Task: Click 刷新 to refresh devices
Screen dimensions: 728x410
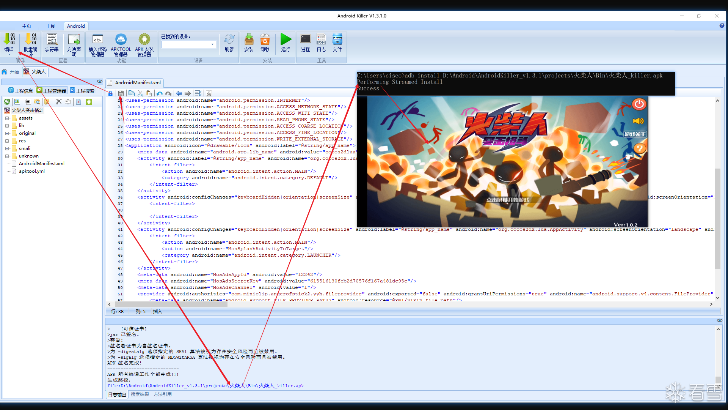Action: pos(229,42)
